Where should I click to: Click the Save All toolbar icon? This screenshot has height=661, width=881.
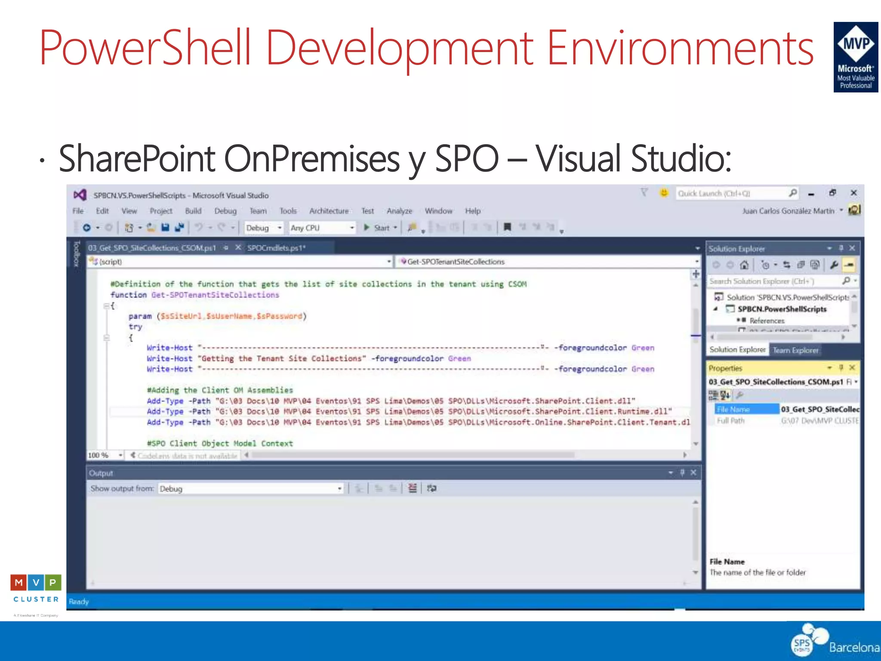[x=180, y=228]
